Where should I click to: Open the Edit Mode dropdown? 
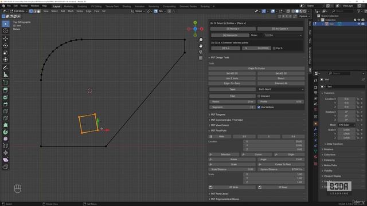(18, 11)
